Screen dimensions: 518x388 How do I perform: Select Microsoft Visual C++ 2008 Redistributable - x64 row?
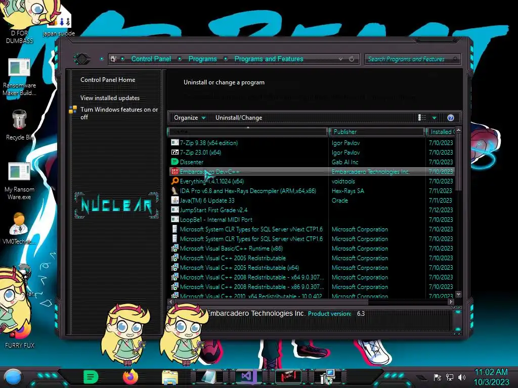pyautogui.click(x=312, y=277)
